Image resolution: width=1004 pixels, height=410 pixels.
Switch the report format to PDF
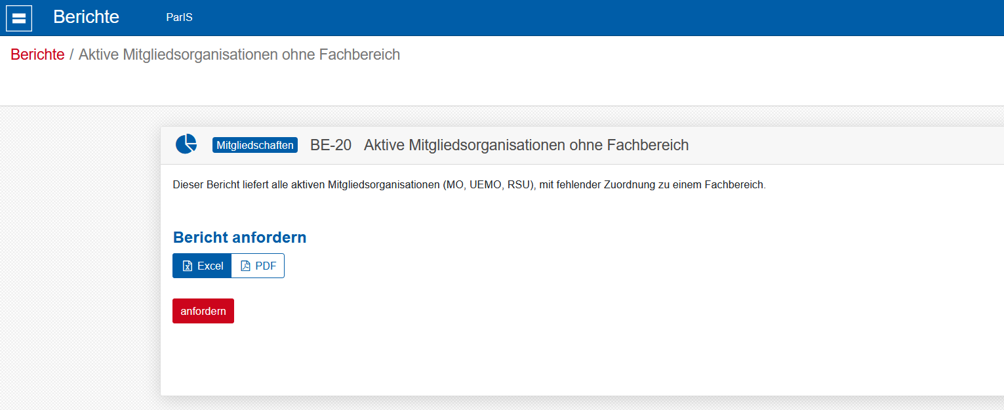coord(258,266)
